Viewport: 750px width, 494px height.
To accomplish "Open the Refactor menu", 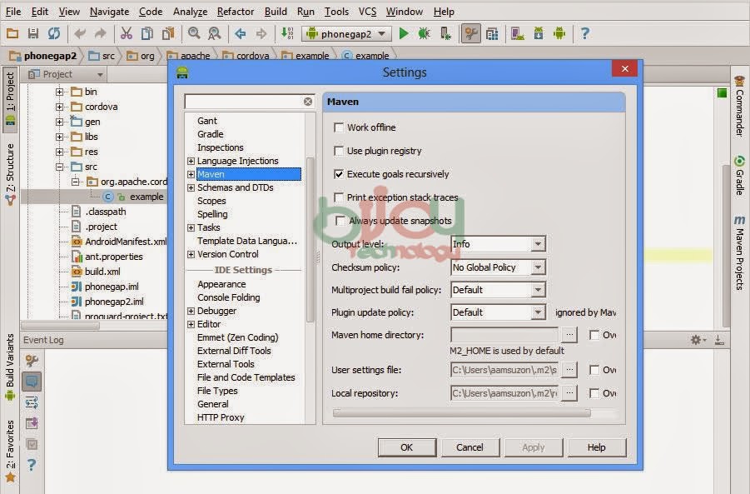I will [236, 12].
